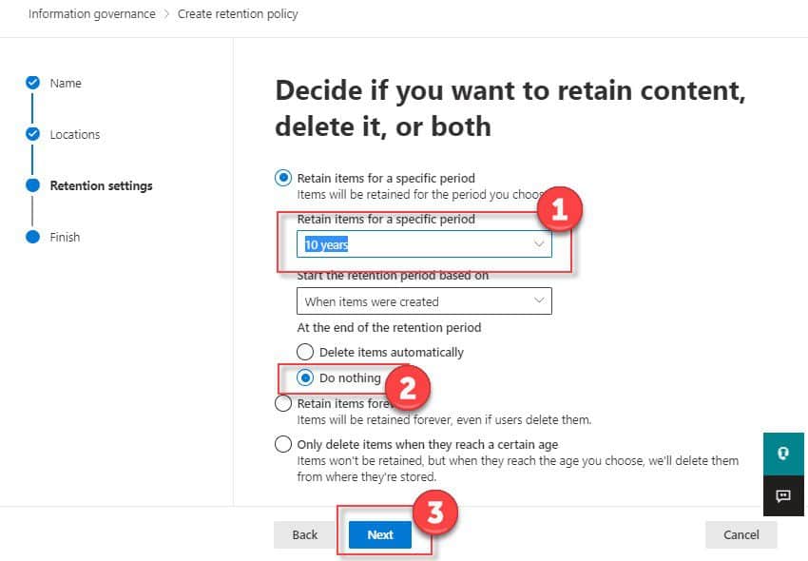Click the Name step checkmark icon
This screenshot has width=808, height=561.
tap(32, 83)
